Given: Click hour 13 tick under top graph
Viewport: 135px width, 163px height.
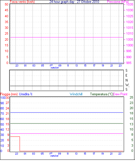Looking at the screenshot, I should click(76, 66).
